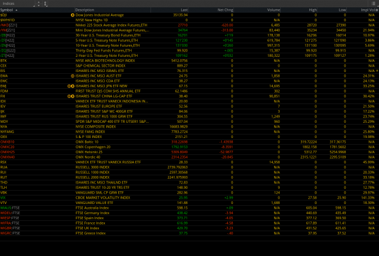The image size is (379, 256).
Task: Sort by the Volume column header
Action: point(273,10)
